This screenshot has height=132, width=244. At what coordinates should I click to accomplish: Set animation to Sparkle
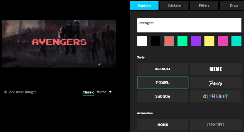[x=216, y=125]
